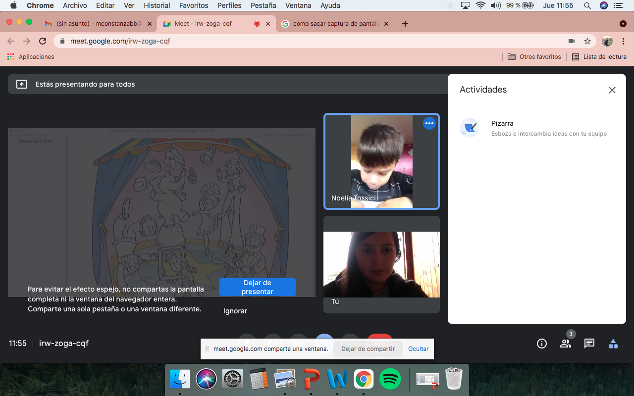Open the Chrome three-dot menu
This screenshot has height=396, width=634.
coord(624,41)
